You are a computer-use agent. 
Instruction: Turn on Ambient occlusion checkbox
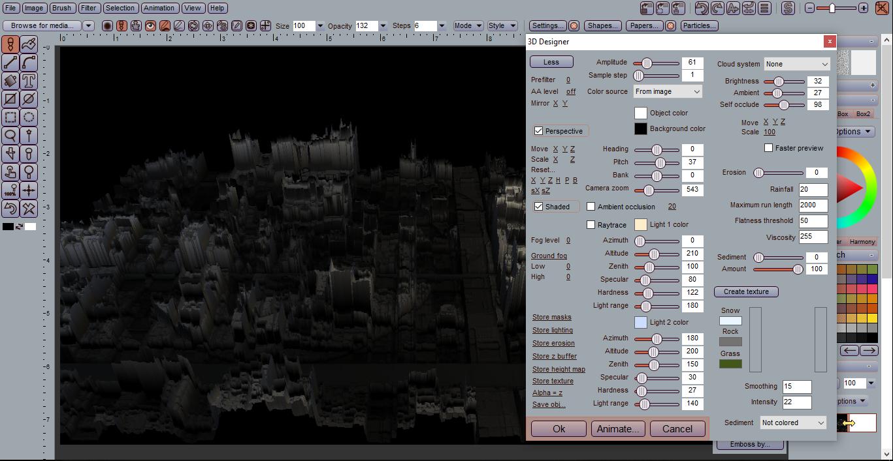click(591, 207)
